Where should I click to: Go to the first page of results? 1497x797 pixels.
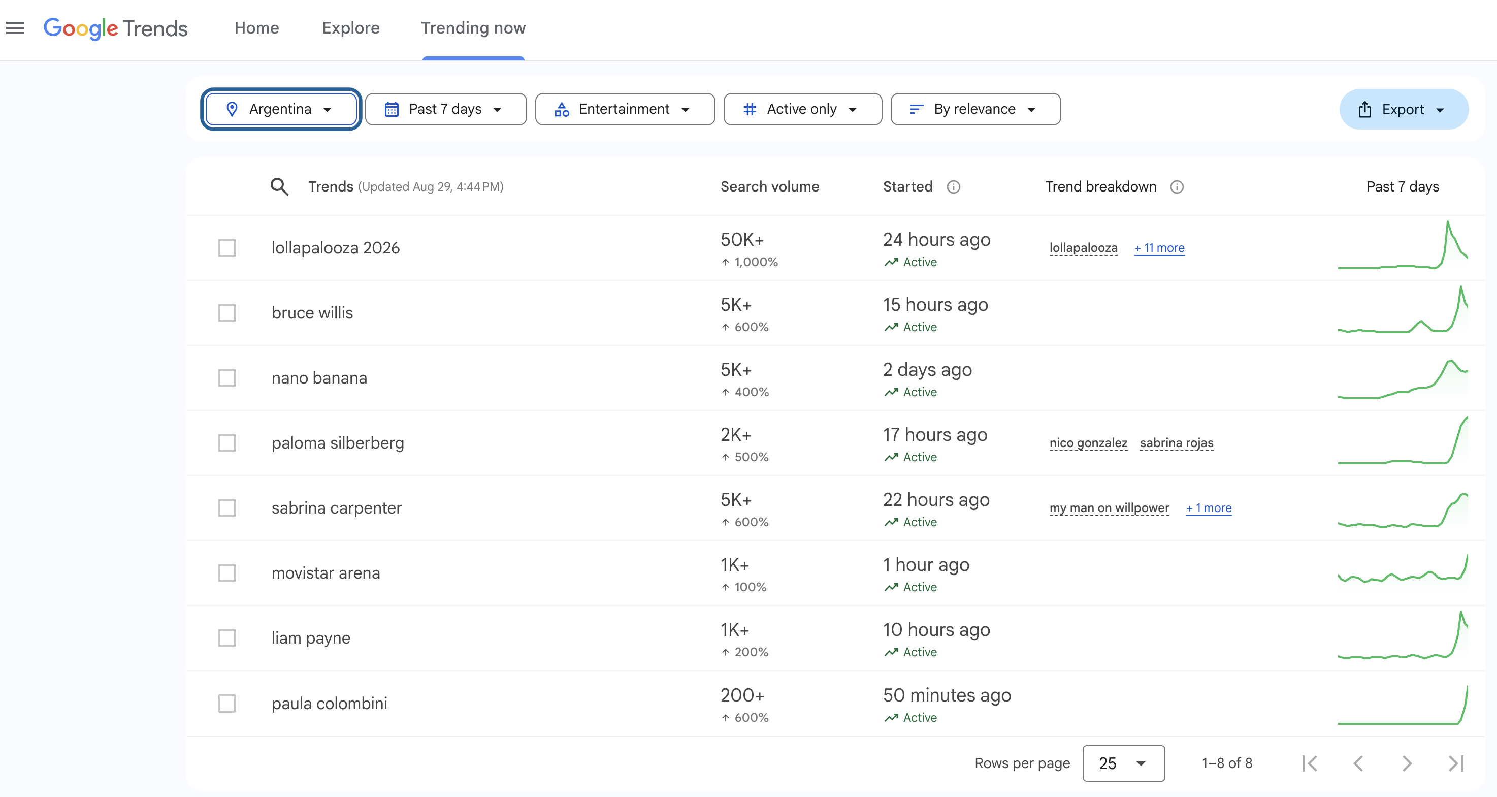[1309, 763]
